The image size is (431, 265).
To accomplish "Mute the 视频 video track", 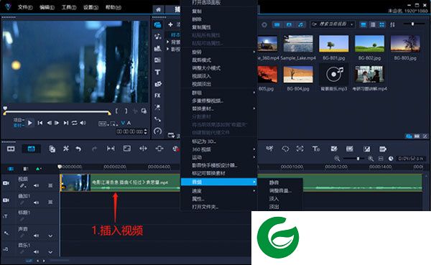I will [x=36, y=185].
